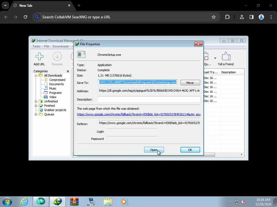Click the Description input field

pos(149,99)
